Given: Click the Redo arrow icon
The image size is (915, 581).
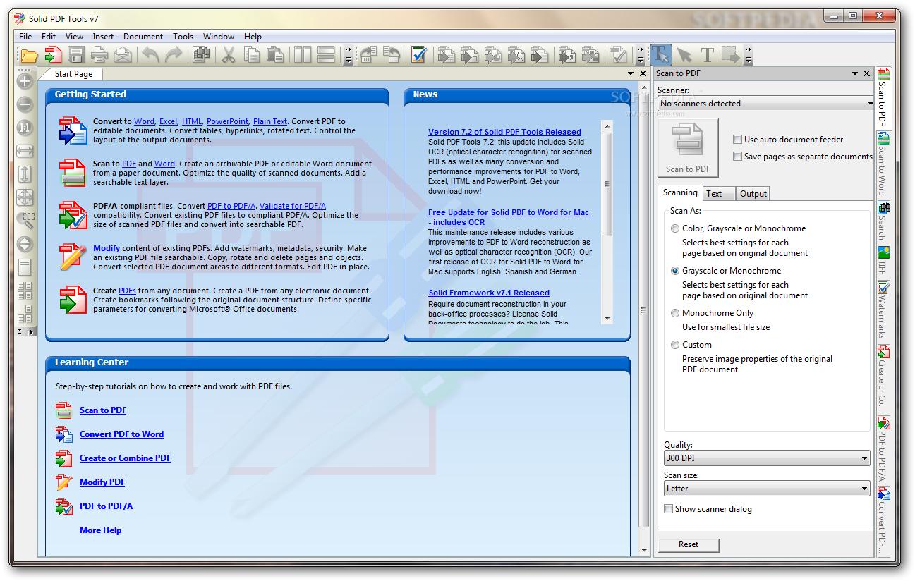Looking at the screenshot, I should click(x=174, y=55).
